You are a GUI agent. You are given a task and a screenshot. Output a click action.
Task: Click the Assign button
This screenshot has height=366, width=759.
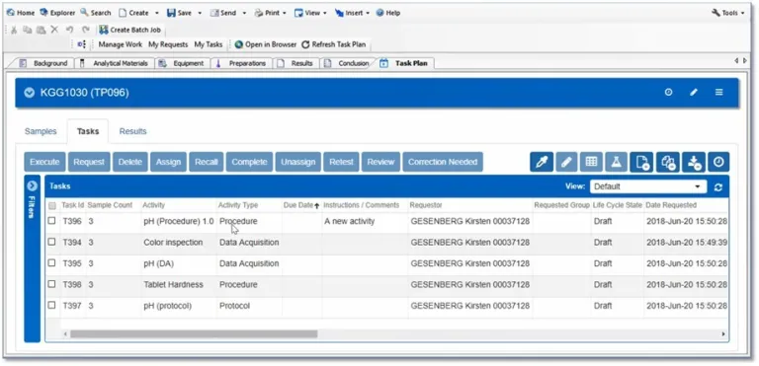(168, 162)
